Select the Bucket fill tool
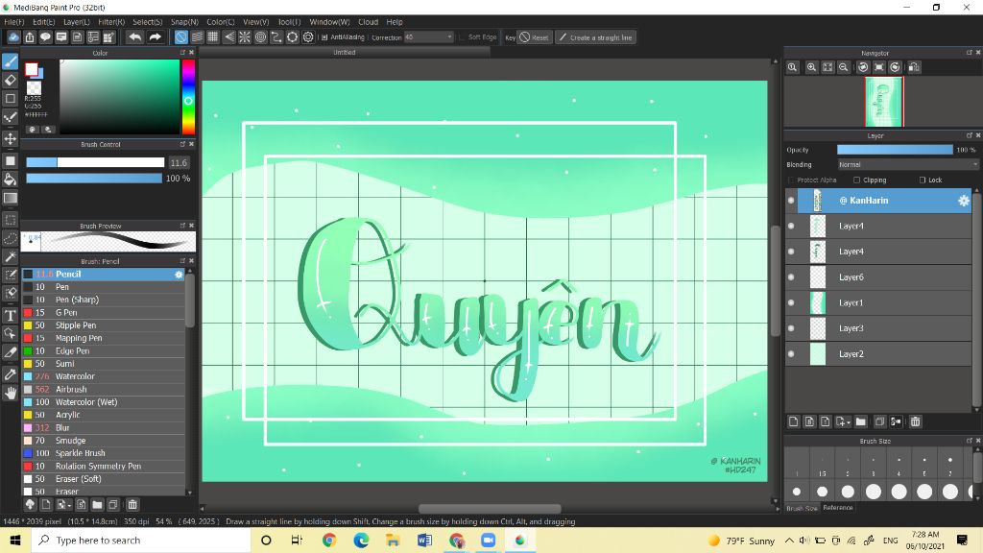Image resolution: width=983 pixels, height=553 pixels. [x=10, y=180]
